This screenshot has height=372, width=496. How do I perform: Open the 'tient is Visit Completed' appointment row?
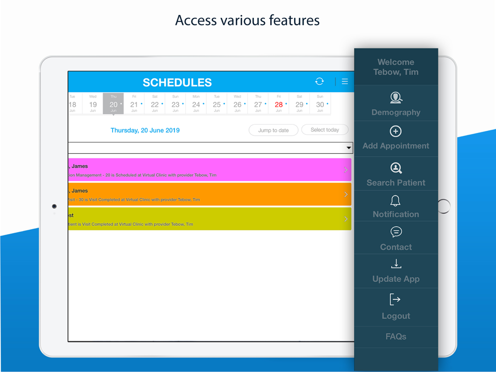point(210,219)
